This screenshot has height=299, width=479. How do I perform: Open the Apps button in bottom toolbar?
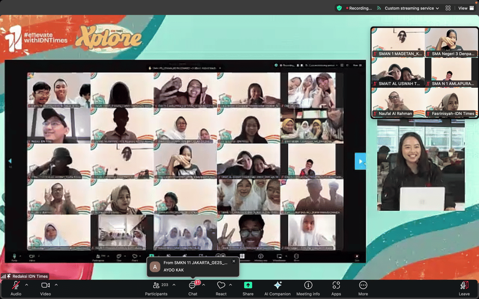tap(336, 288)
